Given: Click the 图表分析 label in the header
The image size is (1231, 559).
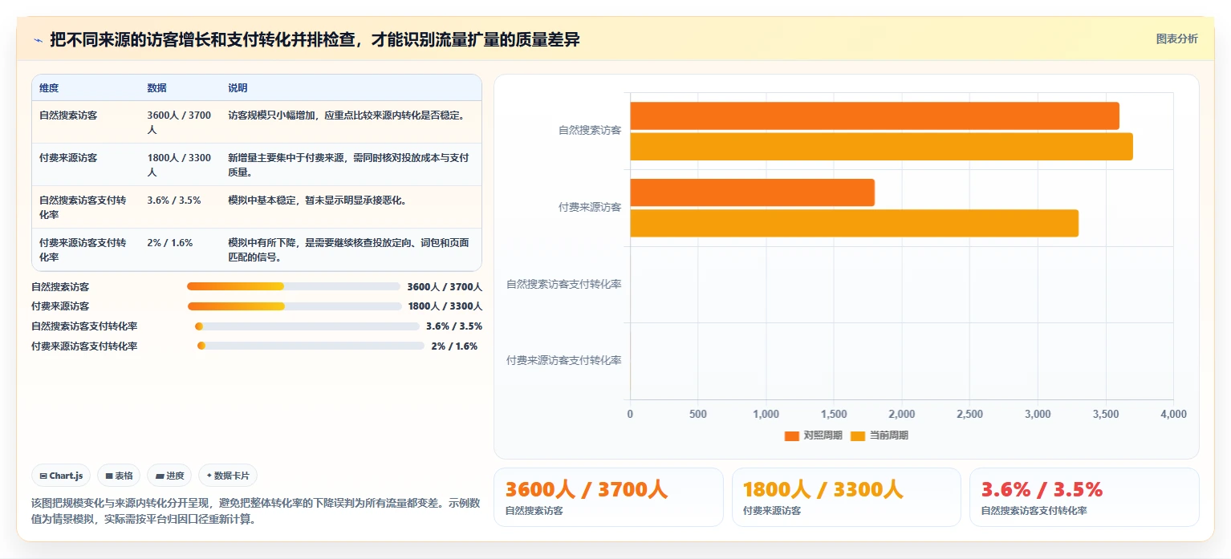Looking at the screenshot, I should [1176, 38].
